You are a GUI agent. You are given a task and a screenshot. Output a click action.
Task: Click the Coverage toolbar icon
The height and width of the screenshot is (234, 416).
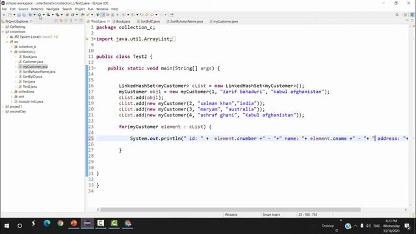click(x=48, y=15)
